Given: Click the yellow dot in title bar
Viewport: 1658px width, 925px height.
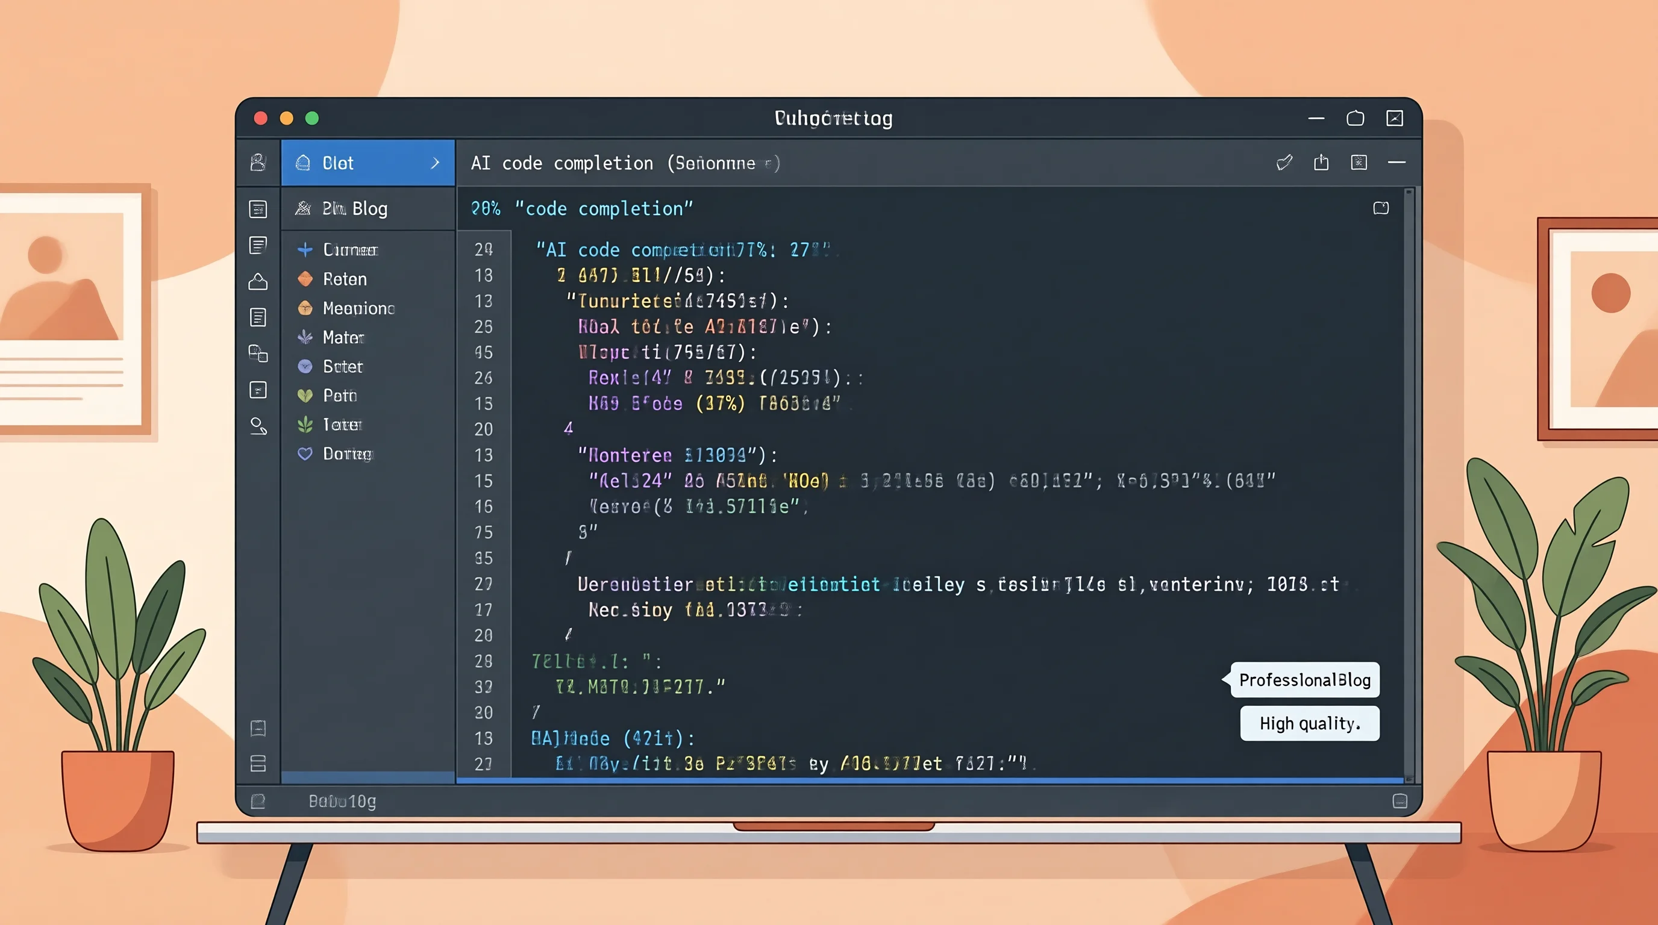Looking at the screenshot, I should [286, 119].
